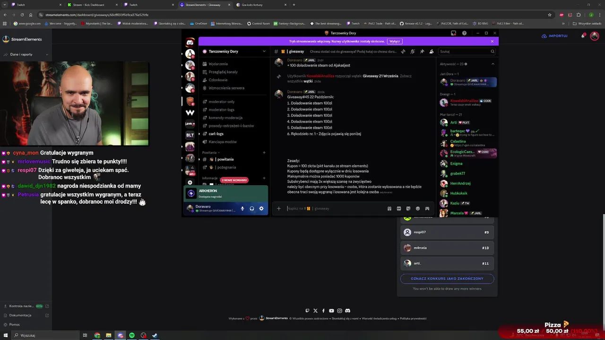605x340 pixels.
Task: Expand Tarczownicy Dory server dropdown
Action: 264,51
